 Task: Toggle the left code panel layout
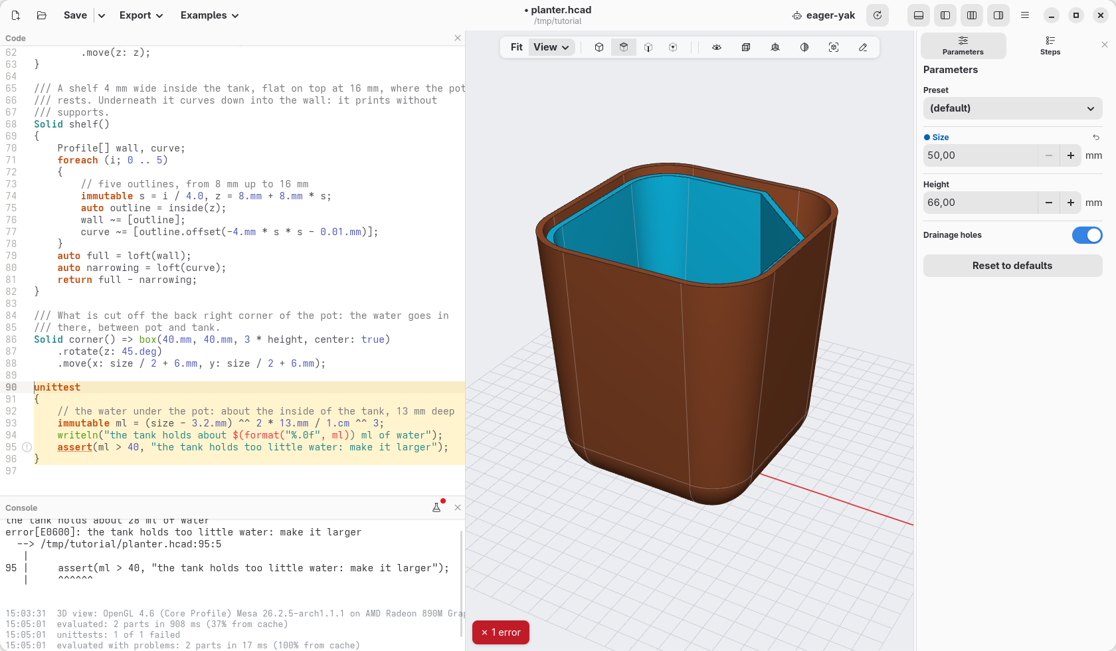pos(945,15)
